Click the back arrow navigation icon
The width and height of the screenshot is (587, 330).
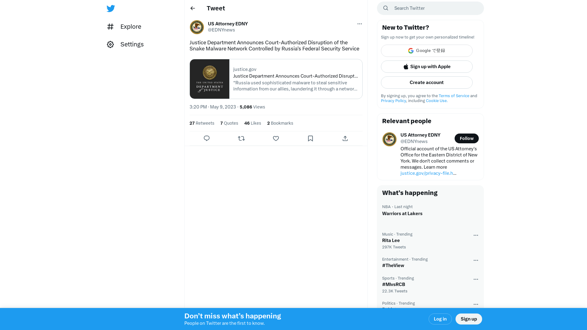tap(193, 8)
